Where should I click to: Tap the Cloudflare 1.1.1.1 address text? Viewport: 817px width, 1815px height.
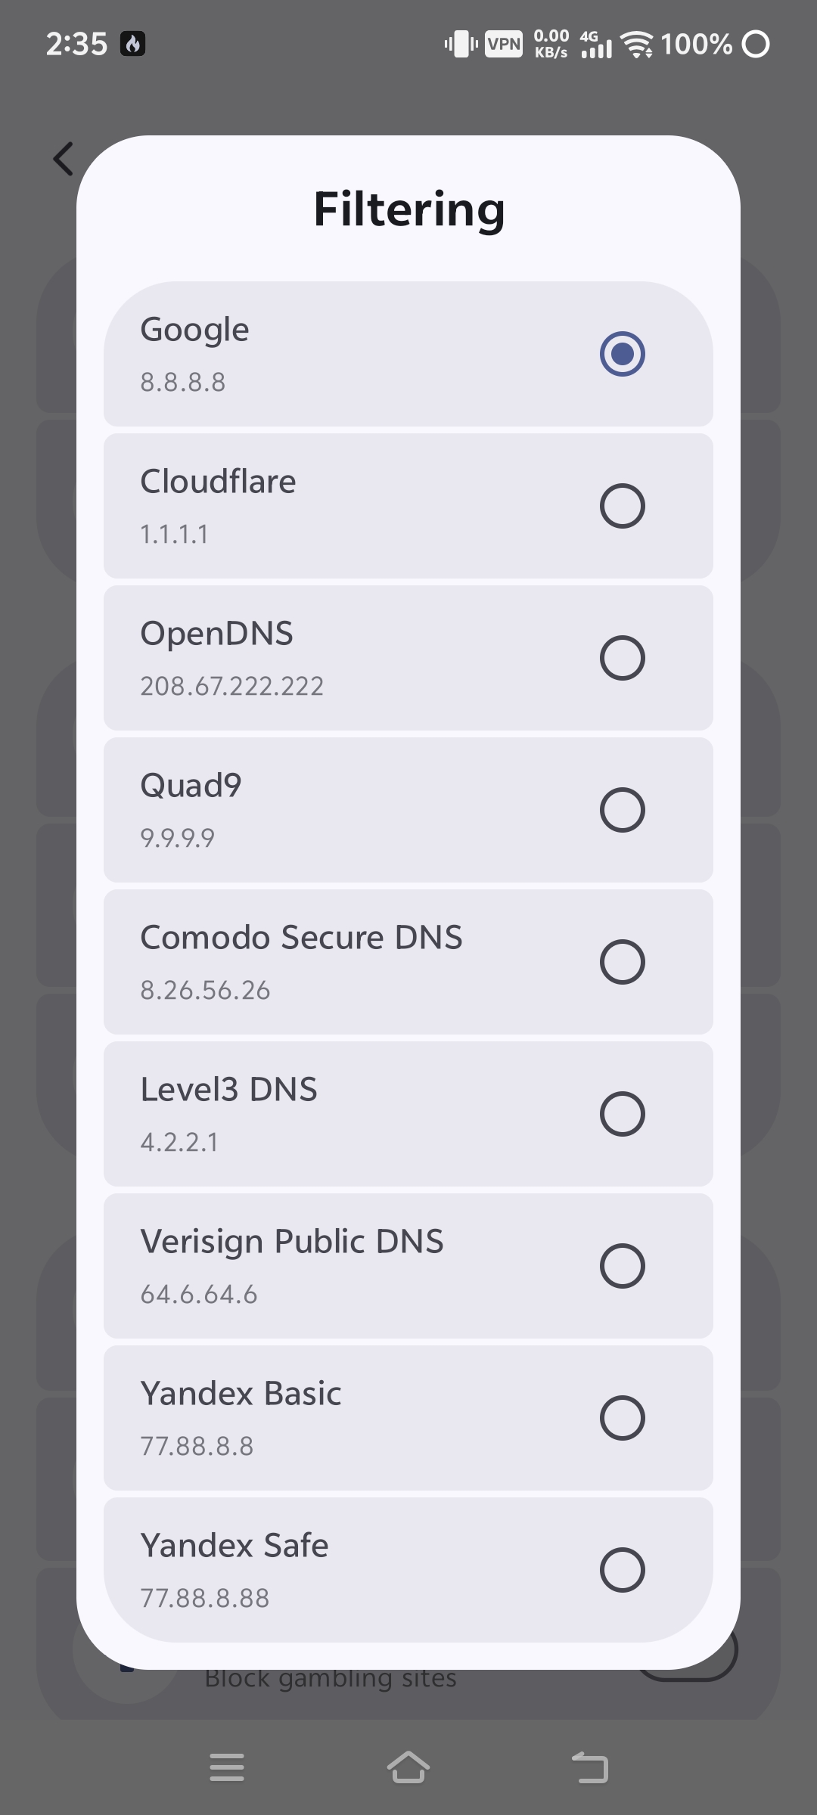[x=174, y=535]
